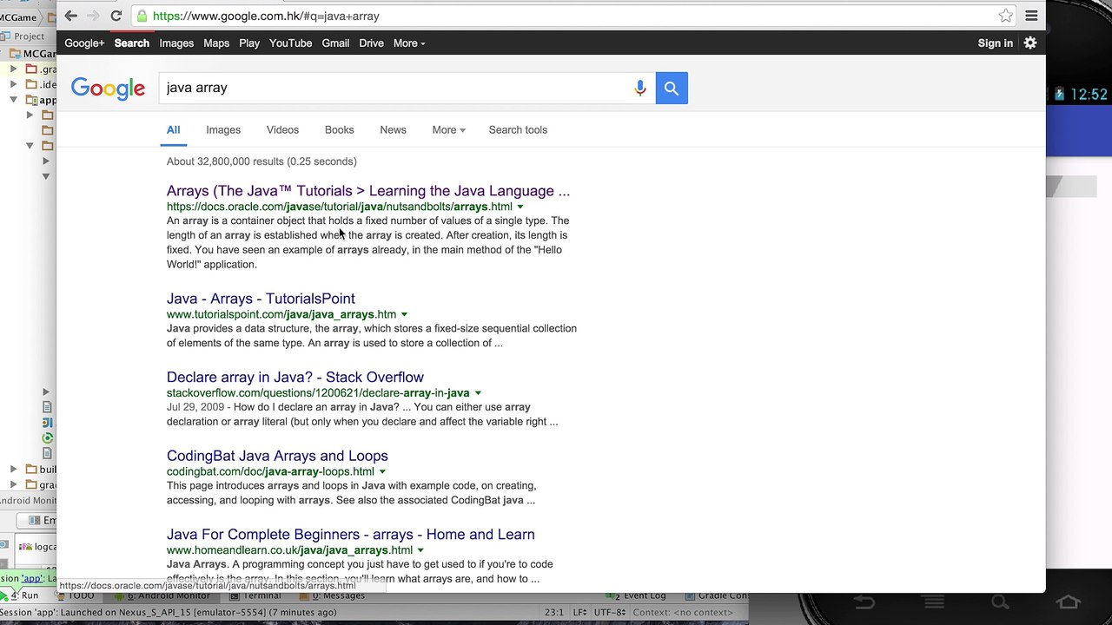The height and width of the screenshot is (625, 1112).
Task: Open Google settings gear icon
Action: (x=1030, y=43)
